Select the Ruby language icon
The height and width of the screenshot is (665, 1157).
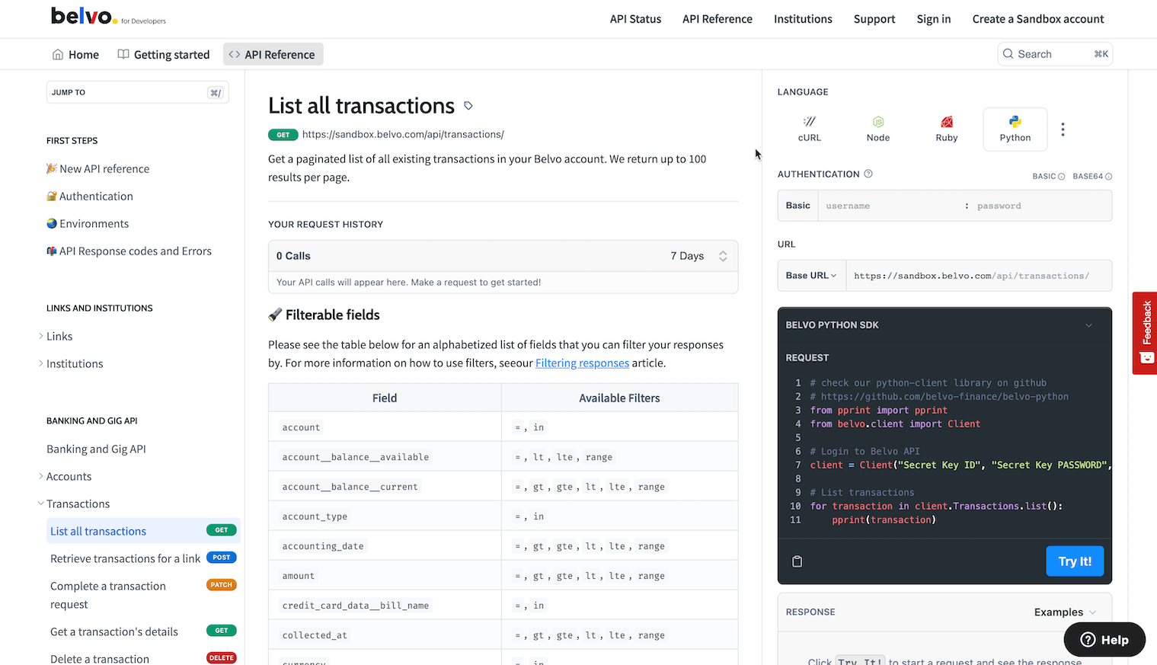coord(946,129)
